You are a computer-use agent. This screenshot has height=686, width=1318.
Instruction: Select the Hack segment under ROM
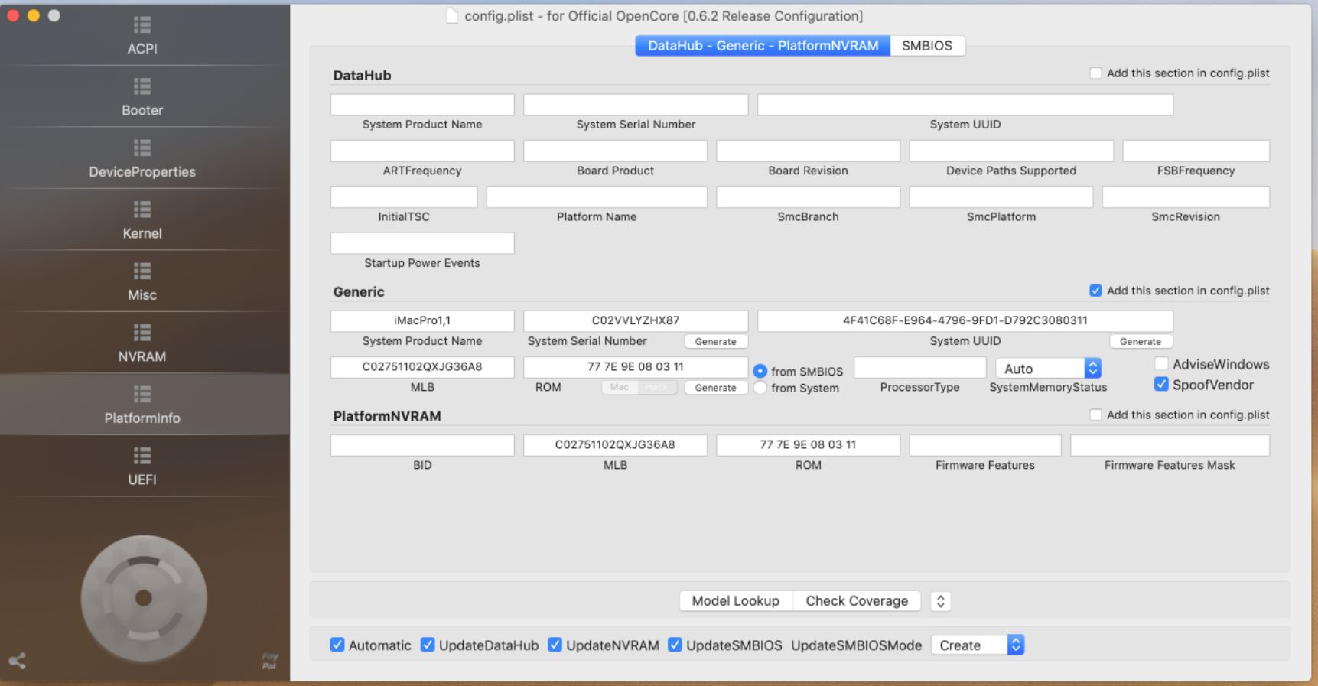[x=658, y=388]
